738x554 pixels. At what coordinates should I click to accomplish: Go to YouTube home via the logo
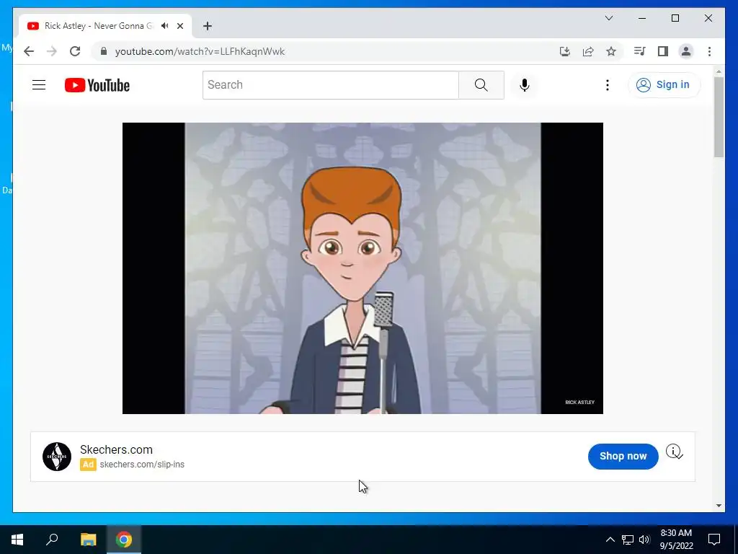click(x=97, y=85)
